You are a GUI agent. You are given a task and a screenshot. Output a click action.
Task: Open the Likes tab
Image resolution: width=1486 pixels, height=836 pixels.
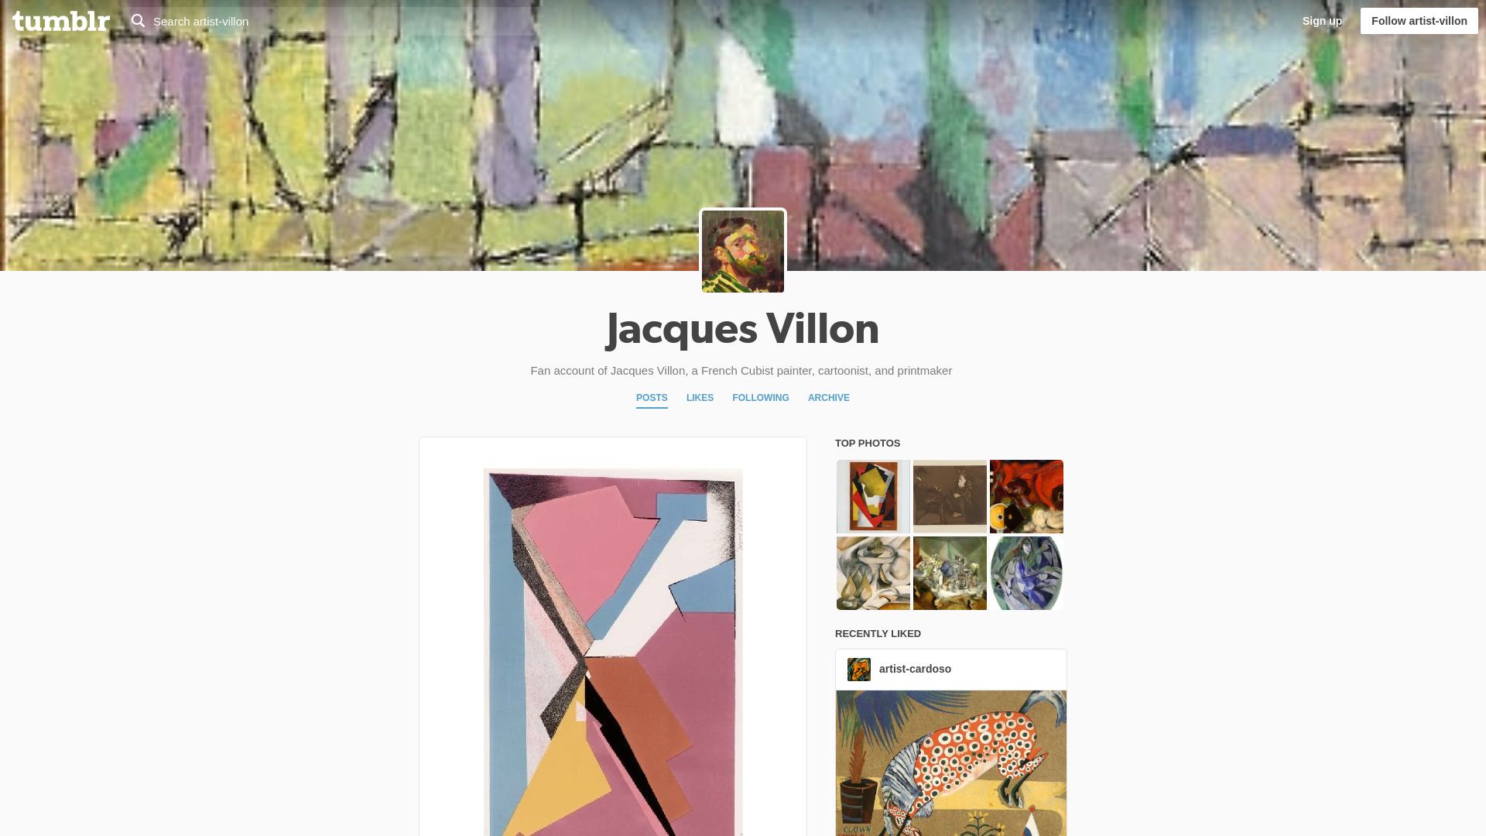click(700, 398)
